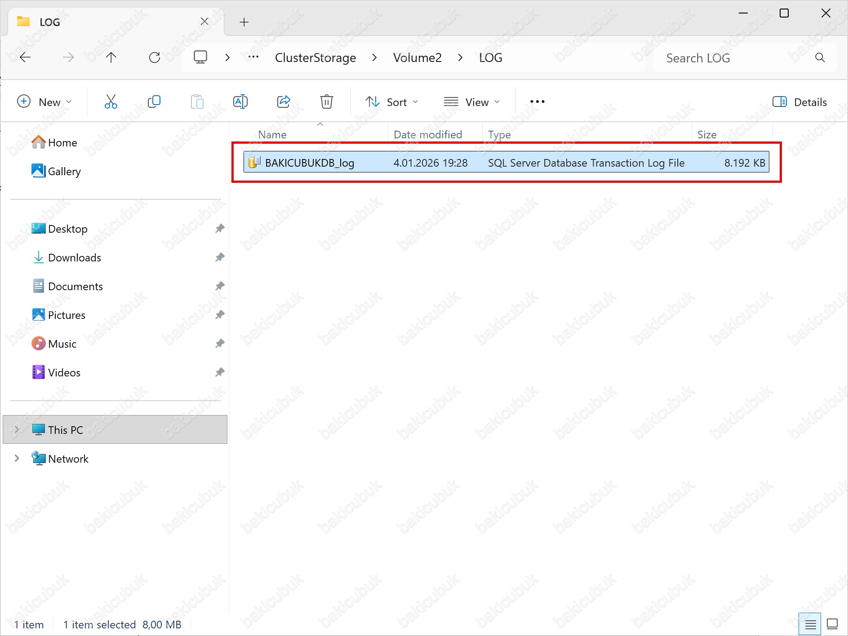This screenshot has height=636, width=848.
Task: Delete selected file with trash icon
Action: tap(327, 102)
